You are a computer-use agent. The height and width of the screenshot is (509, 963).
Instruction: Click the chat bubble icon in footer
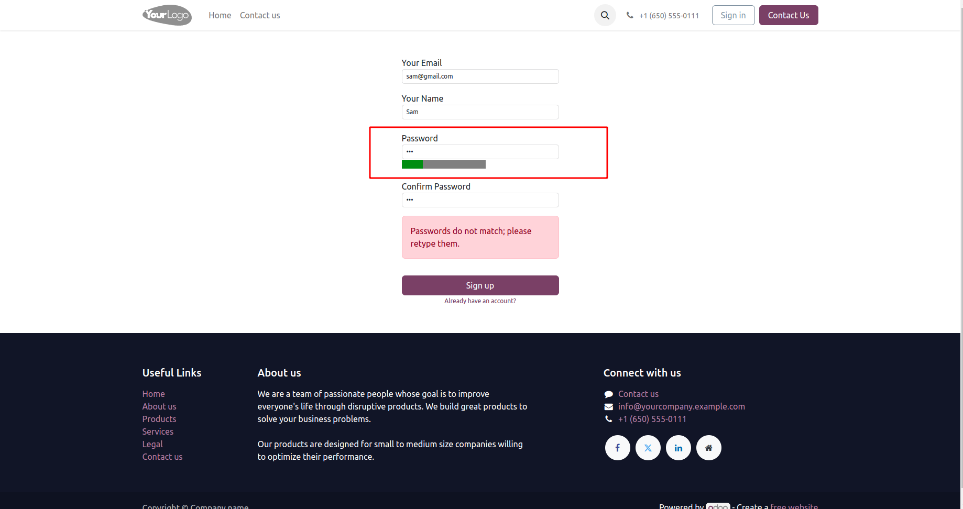[608, 394]
